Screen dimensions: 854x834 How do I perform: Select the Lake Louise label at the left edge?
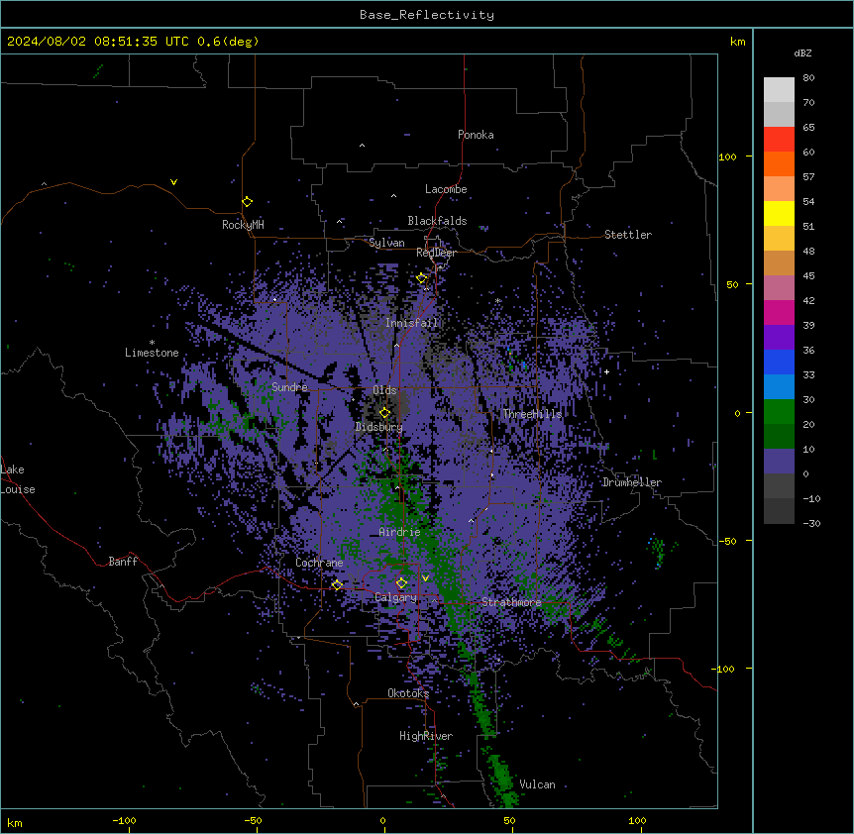tap(18, 479)
